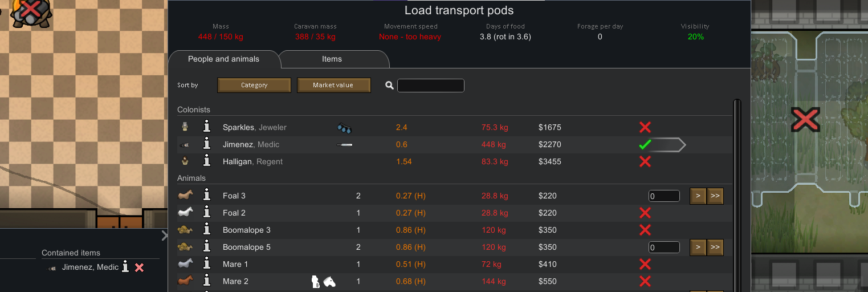The width and height of the screenshot is (868, 292).
Task: Uncheck Jimenez from transport pod load
Action: click(x=645, y=145)
